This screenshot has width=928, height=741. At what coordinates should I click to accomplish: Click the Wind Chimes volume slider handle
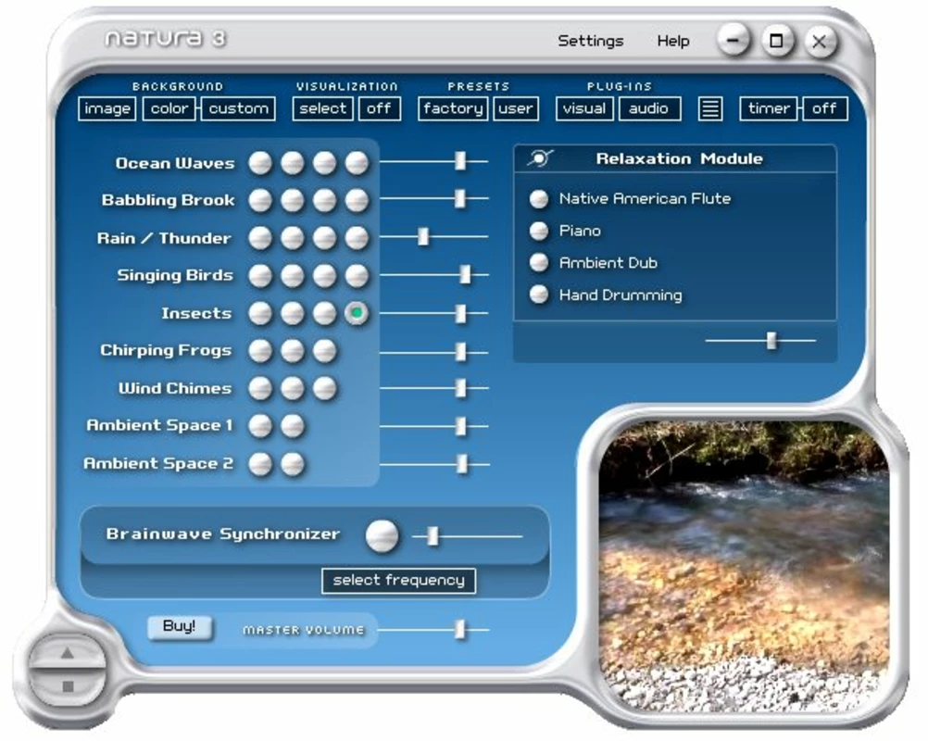point(460,388)
